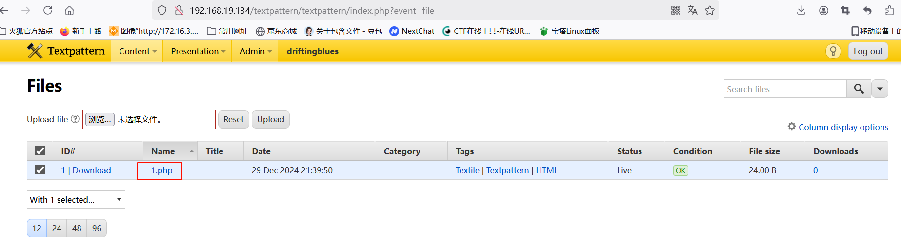Viewport: 901px width, 250px height.
Task: Click the browser address bar URL
Action: (x=312, y=10)
